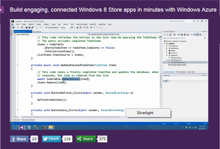
Task: Select Package.appxmanifest file
Action: click(x=178, y=65)
